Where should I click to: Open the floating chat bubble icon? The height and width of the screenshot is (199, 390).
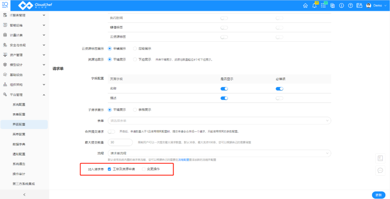coord(380,171)
